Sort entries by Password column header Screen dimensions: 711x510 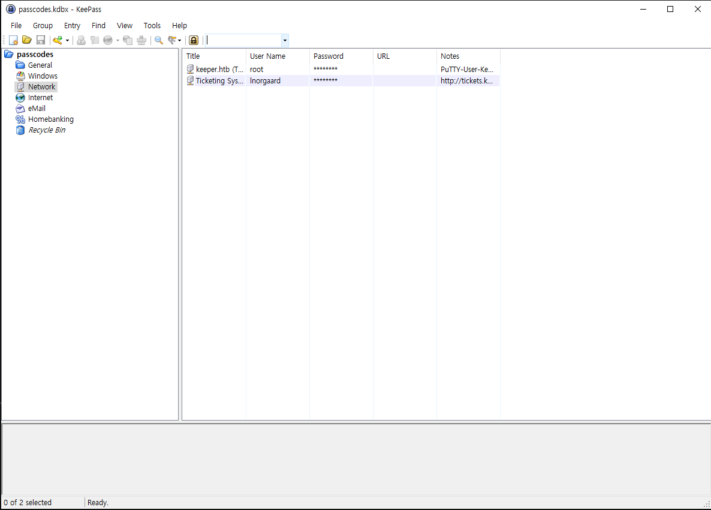click(341, 56)
